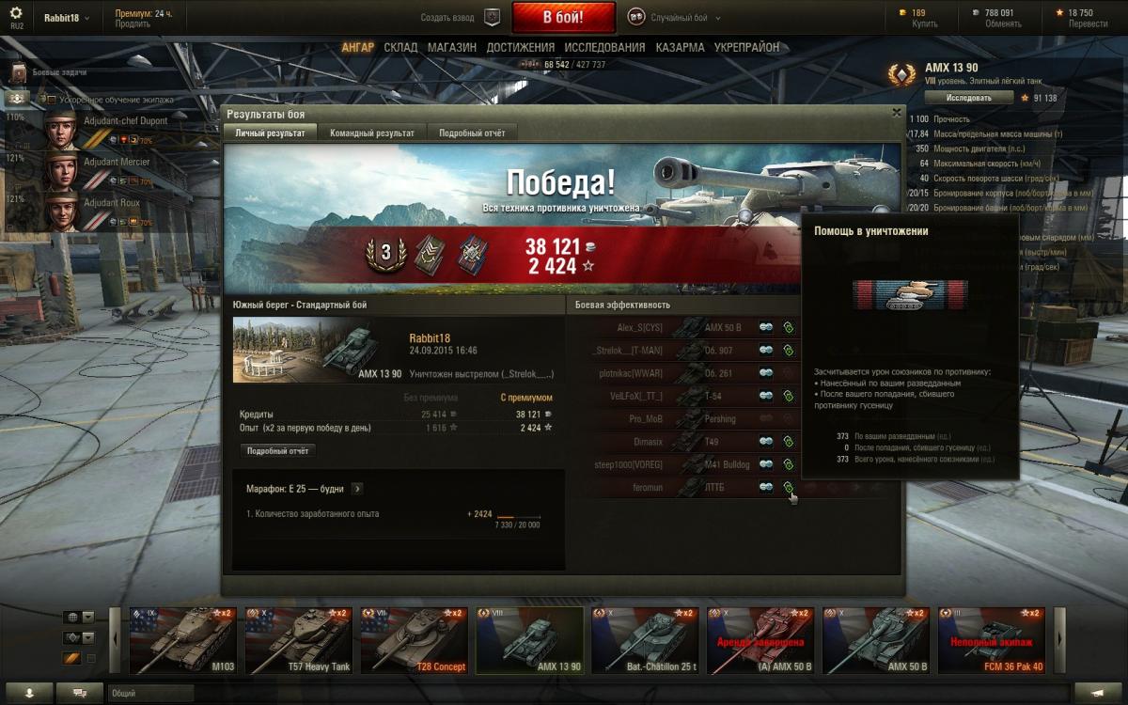Click assist-damage icon in feromun row
The image size is (1128, 705).
[x=789, y=487]
